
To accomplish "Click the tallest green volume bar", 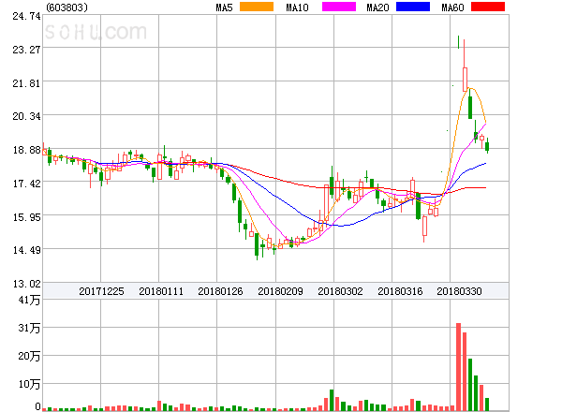I will [470, 385].
